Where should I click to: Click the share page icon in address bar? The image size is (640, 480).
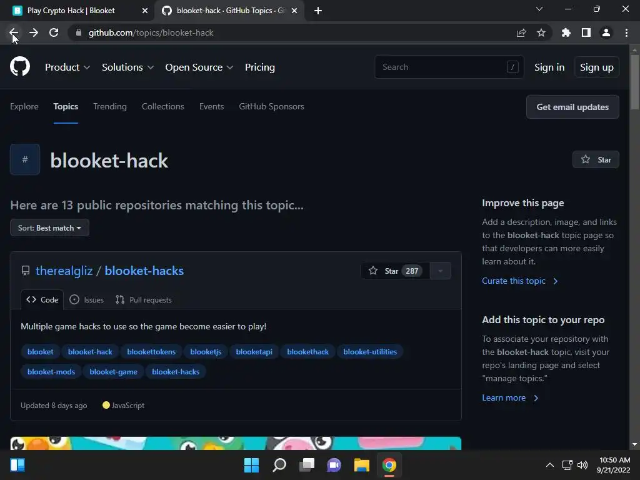[x=521, y=32]
